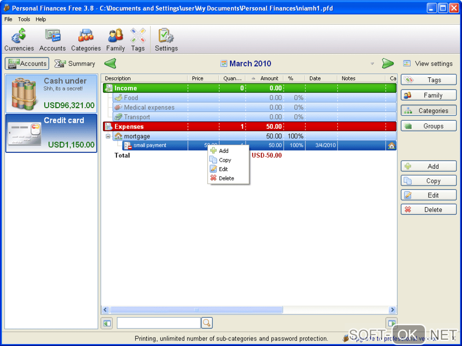Screen dimensions: 462x346
Task: Click the horizontal scrollbar thumb
Action: (196, 310)
